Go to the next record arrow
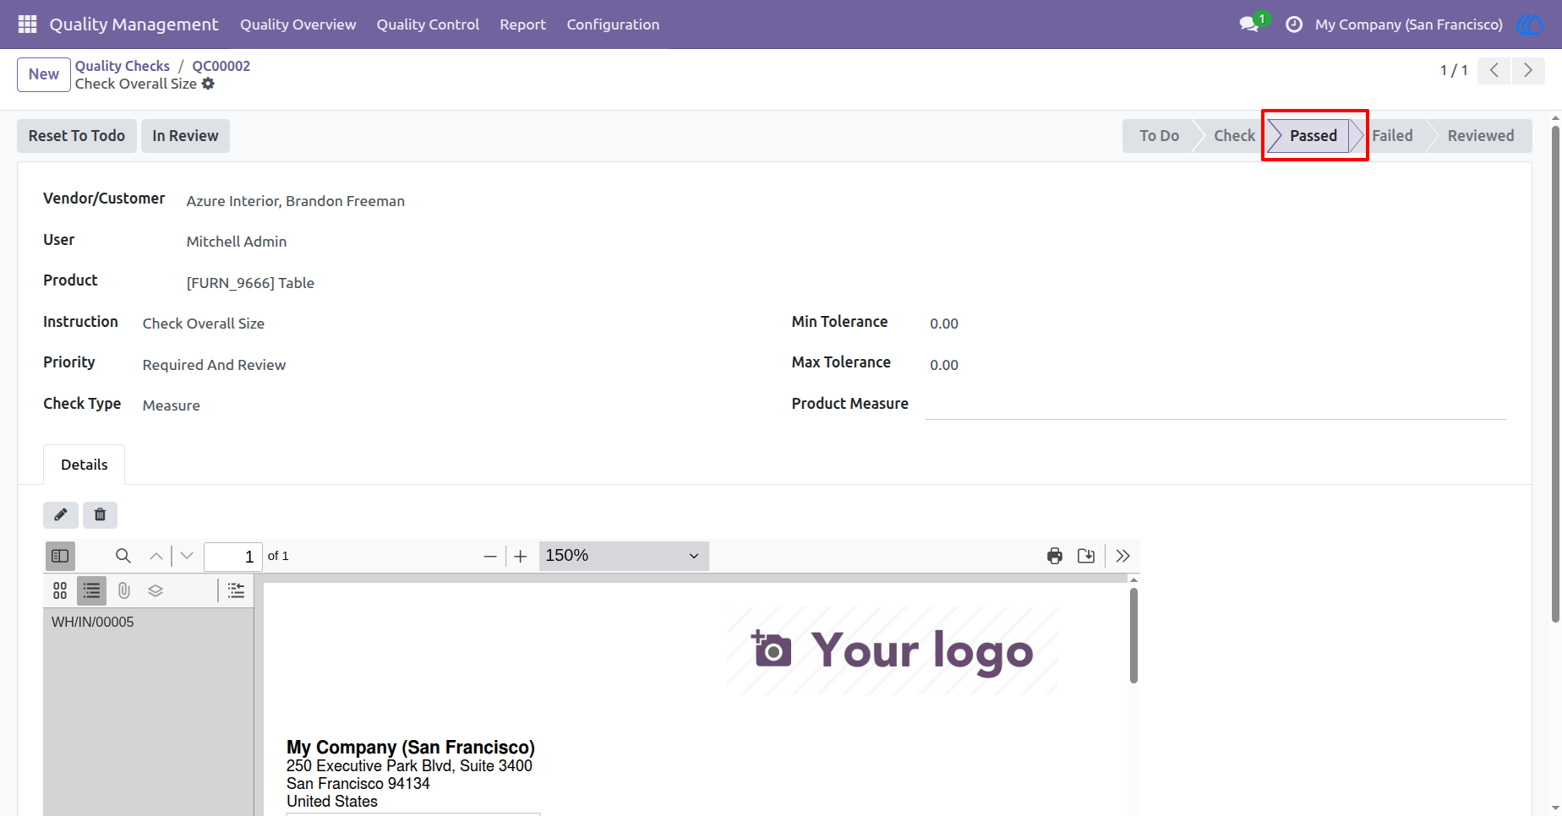Image resolution: width=1562 pixels, height=816 pixels. pos(1528,70)
